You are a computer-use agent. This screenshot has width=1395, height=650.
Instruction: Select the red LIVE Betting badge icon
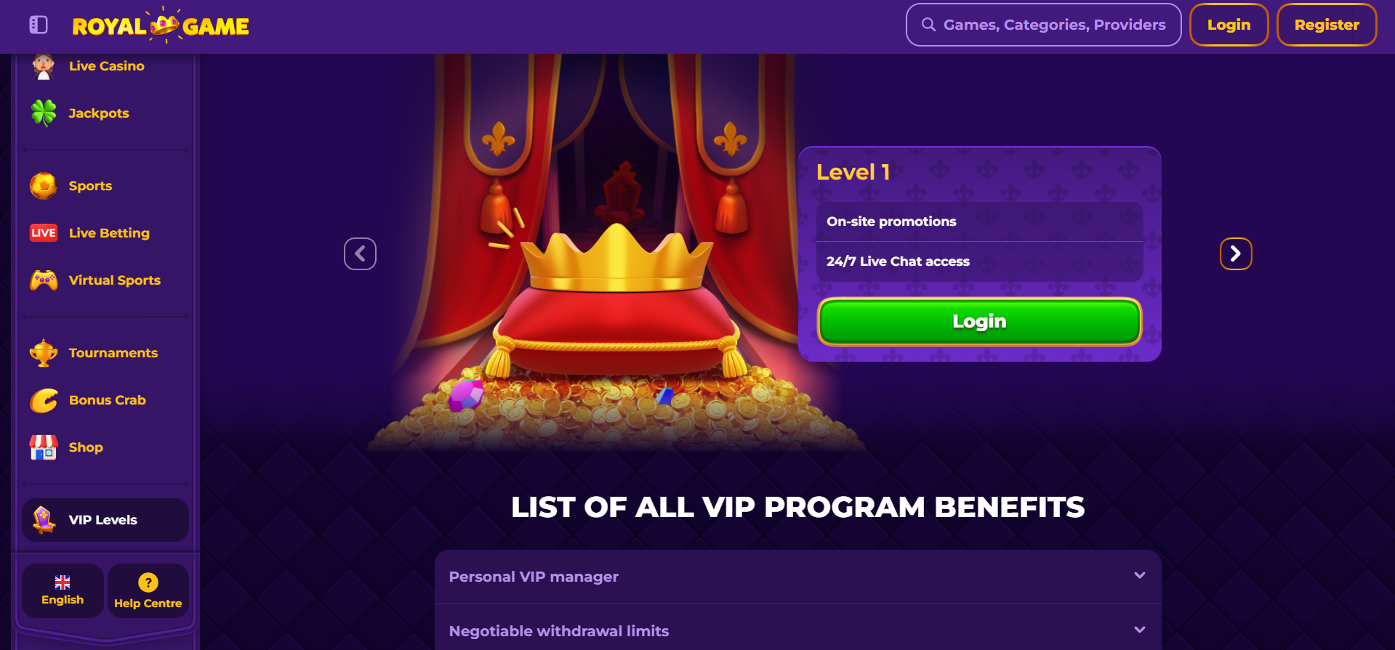44,233
